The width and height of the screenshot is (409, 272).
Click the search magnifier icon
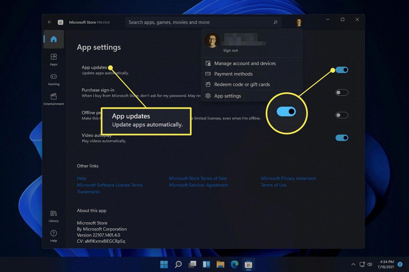click(x=275, y=22)
